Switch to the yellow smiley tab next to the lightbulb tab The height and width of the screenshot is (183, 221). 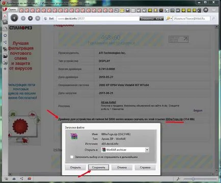[x=150, y=10]
